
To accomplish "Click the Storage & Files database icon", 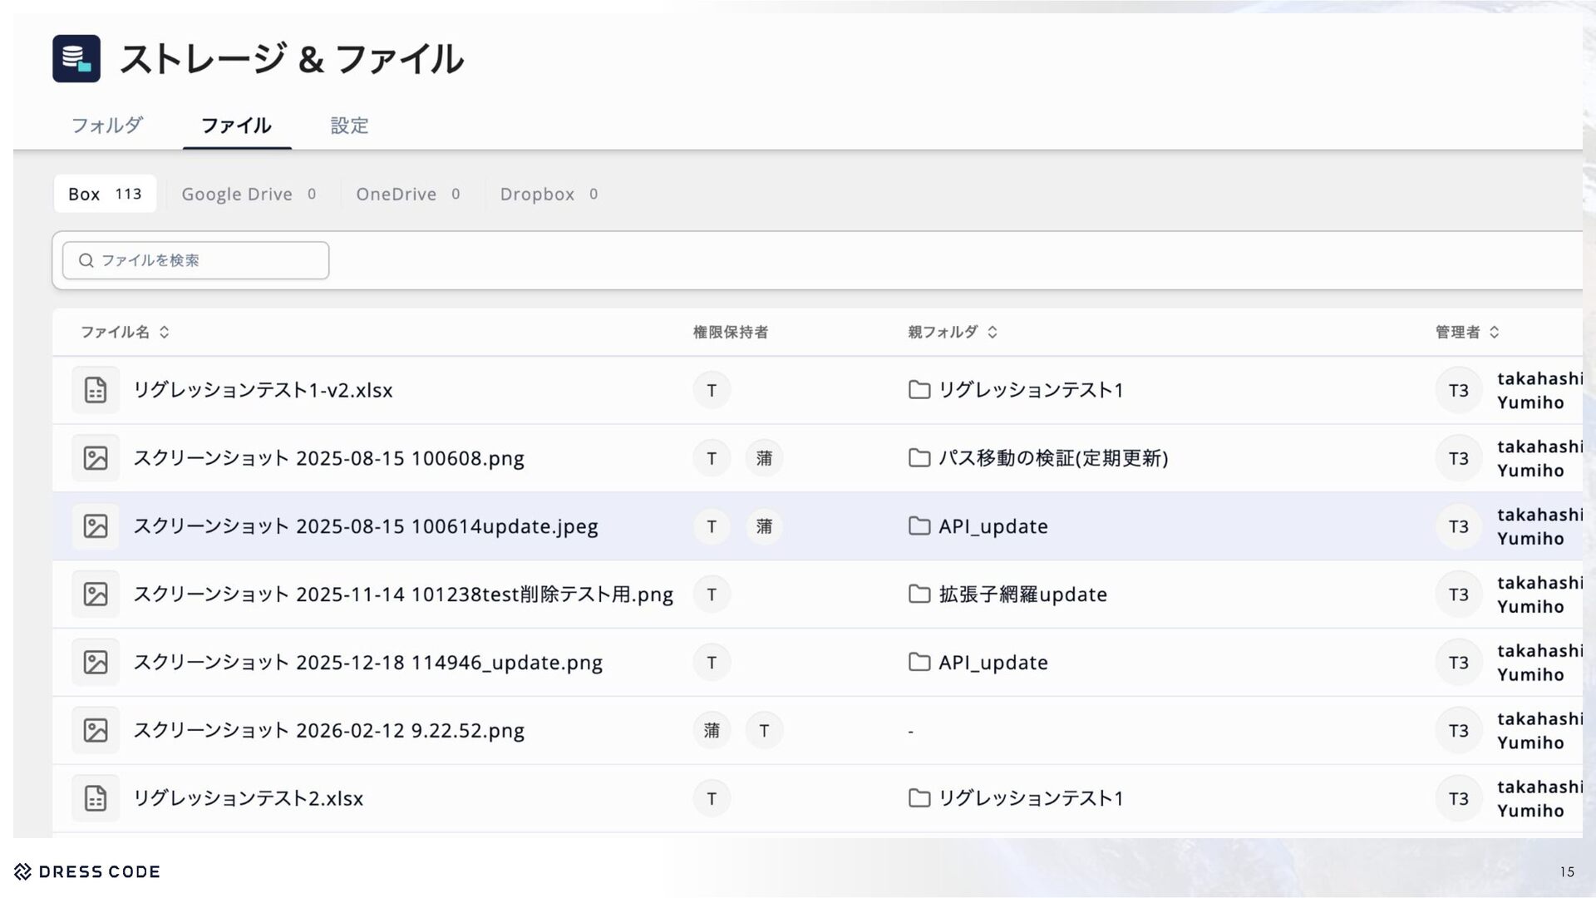I will coord(76,58).
